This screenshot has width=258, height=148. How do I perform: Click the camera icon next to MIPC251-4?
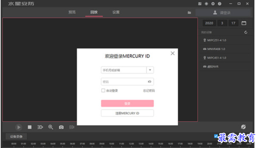coord(205,40)
